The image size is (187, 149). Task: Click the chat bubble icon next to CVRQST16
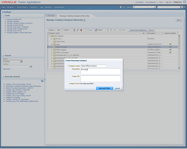pyautogui.click(x=184, y=2)
